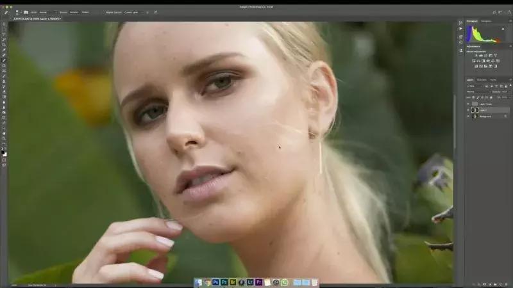Viewport: 513px width, 288px height.
Task: Select the Move tool in the toolbar
Action: coord(4,24)
